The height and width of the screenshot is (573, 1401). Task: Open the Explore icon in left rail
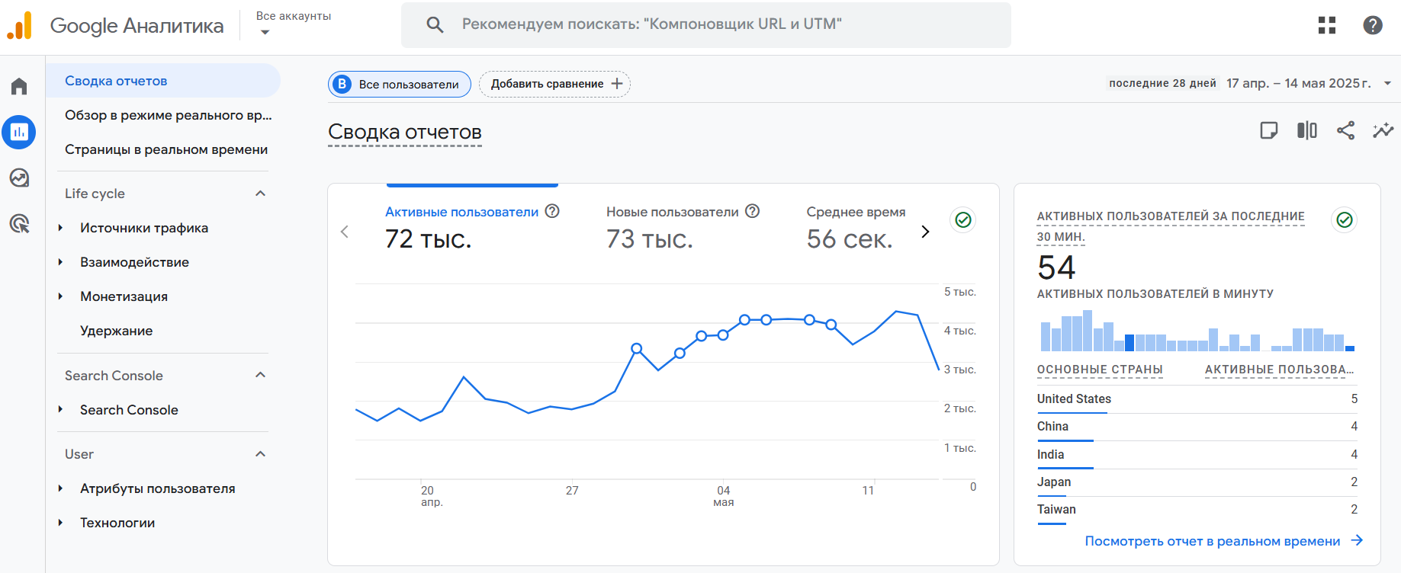[19, 178]
